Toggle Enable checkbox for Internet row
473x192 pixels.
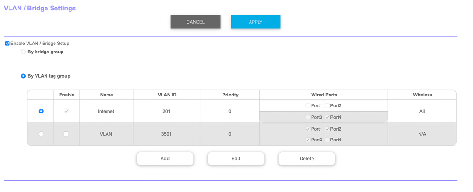pyautogui.click(x=66, y=111)
